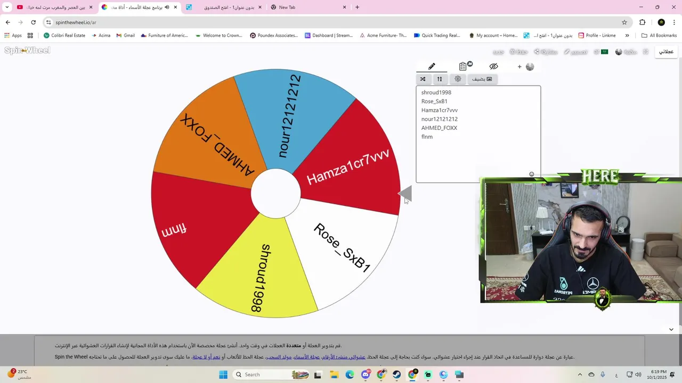Viewport: 682px width, 383px height.
Task: Open the مولد السحب link
Action: pyautogui.click(x=279, y=357)
